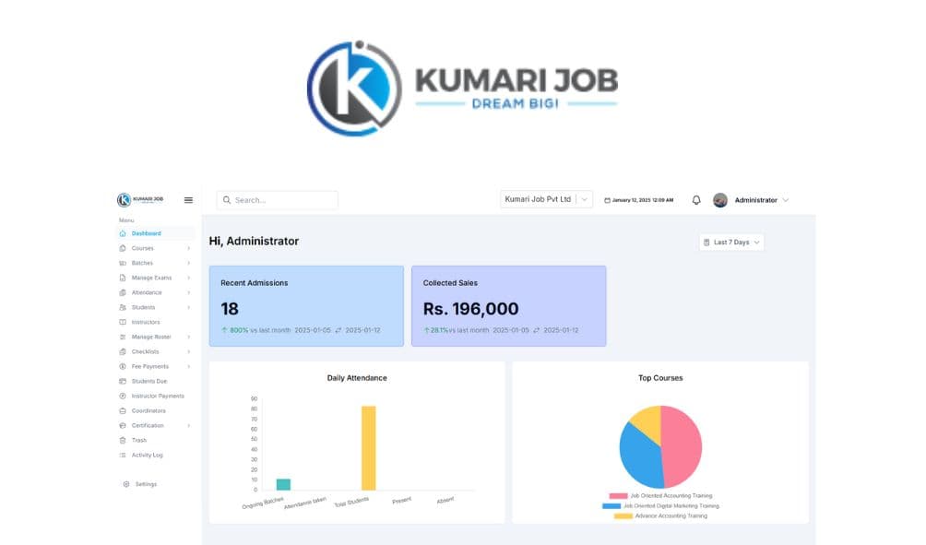Expand the Courses submenu chevron

(x=189, y=249)
